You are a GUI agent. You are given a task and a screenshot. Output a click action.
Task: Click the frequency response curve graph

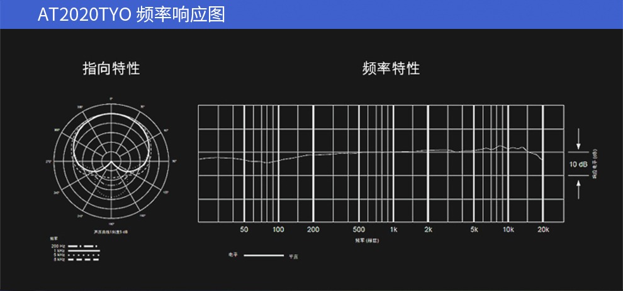(381, 163)
